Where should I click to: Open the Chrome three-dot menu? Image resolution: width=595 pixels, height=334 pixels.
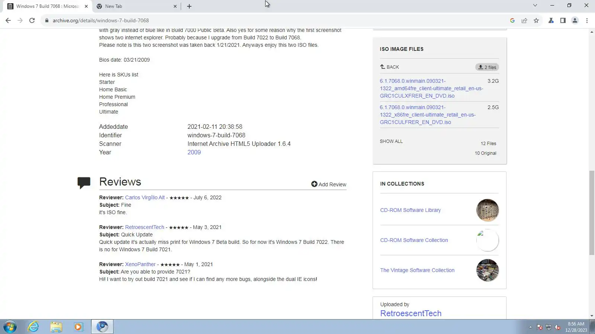587,20
